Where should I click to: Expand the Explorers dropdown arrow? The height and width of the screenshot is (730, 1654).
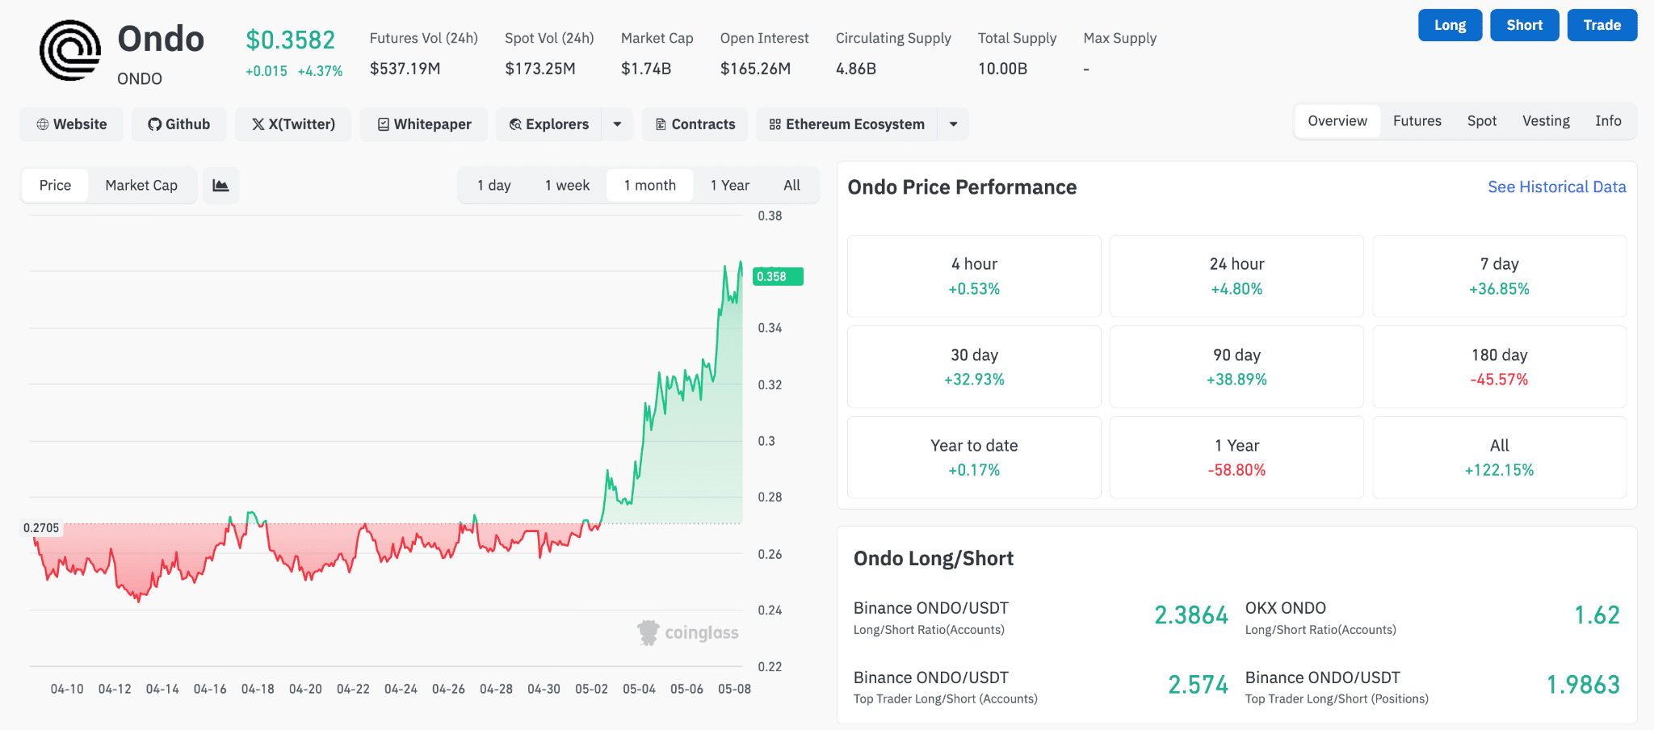[x=618, y=124]
